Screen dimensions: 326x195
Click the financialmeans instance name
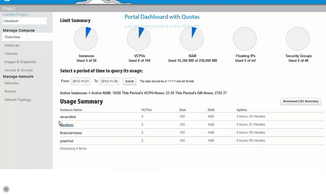[x=71, y=133]
